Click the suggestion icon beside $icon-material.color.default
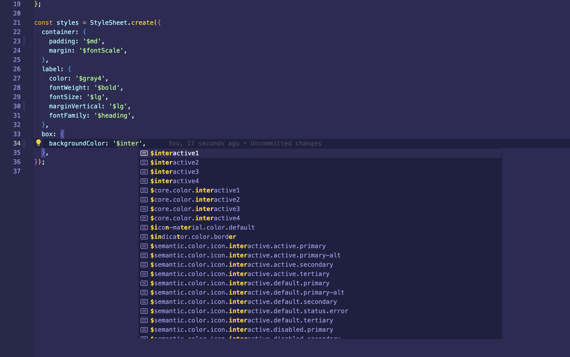This screenshot has width=570, height=357. [144, 227]
